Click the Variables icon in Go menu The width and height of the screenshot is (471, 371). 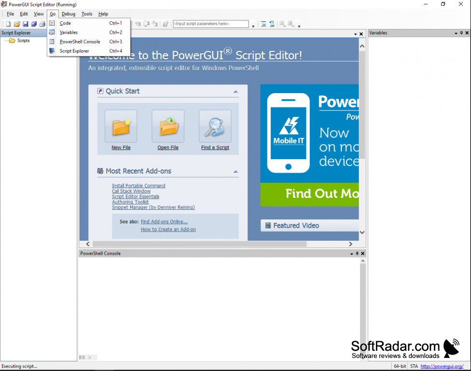coord(52,32)
